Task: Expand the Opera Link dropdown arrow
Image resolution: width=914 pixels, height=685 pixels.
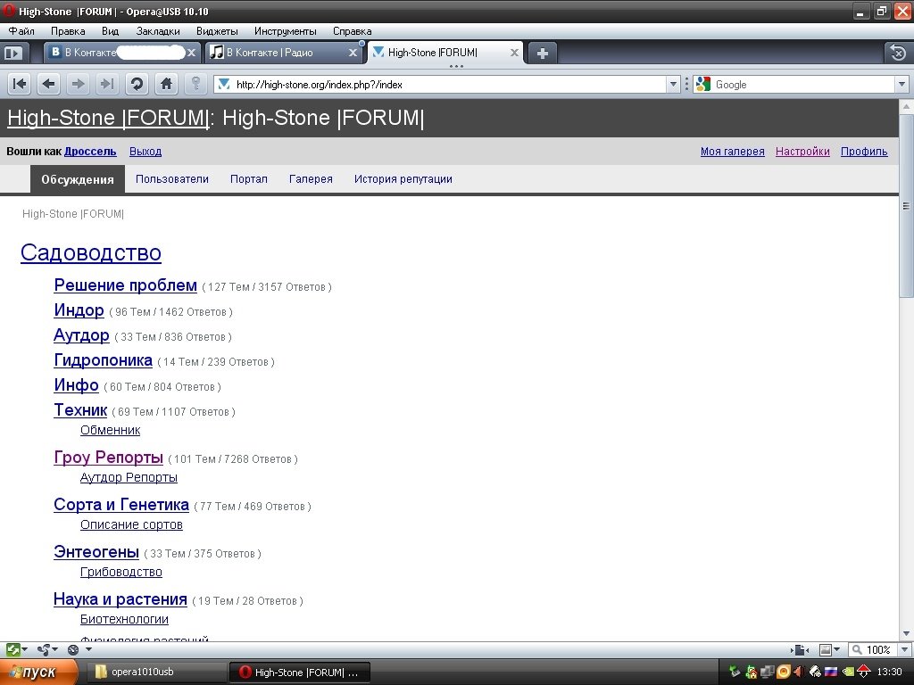Action: [25, 649]
